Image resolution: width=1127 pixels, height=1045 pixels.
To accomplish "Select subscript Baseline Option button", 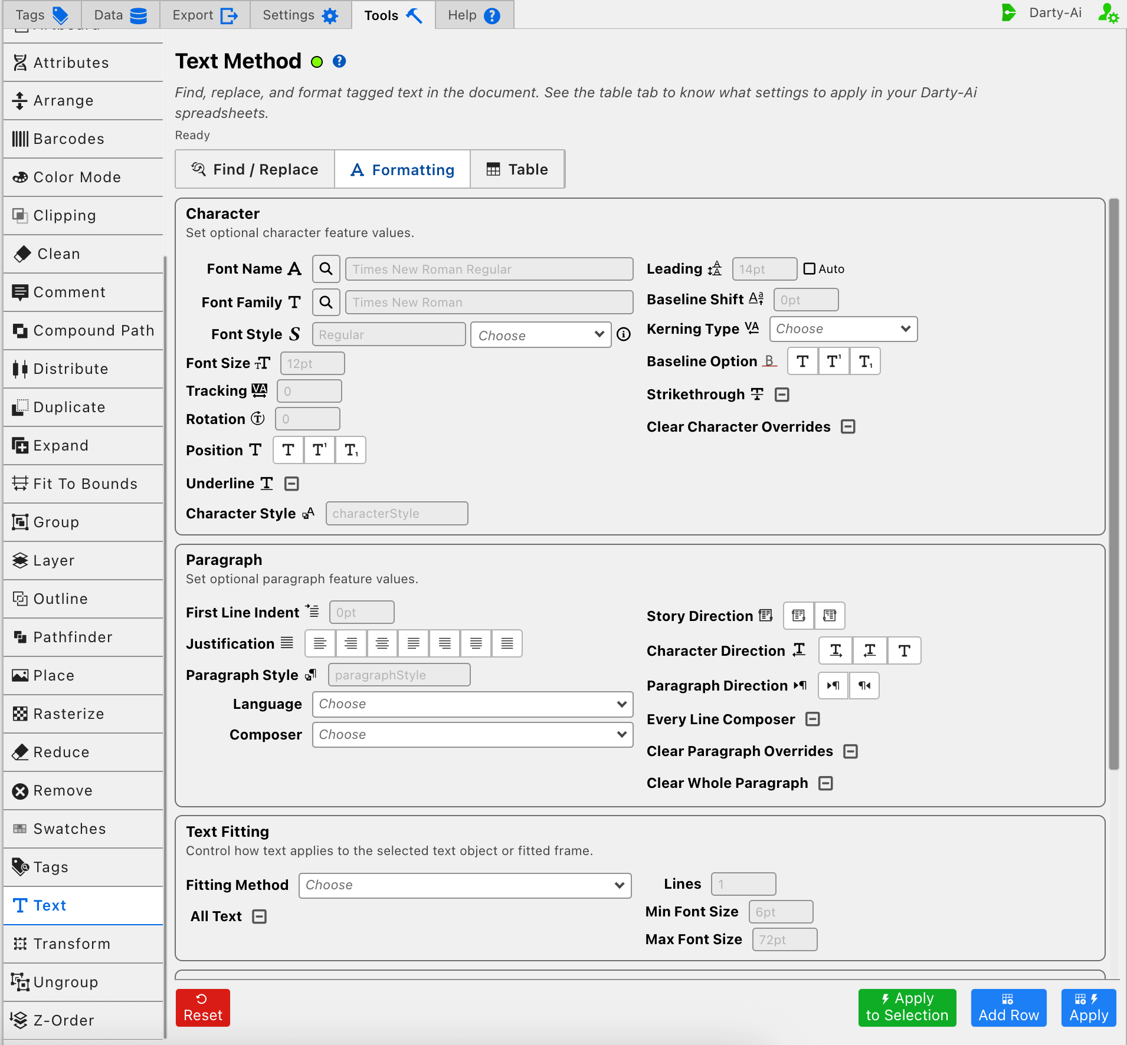I will tap(865, 361).
